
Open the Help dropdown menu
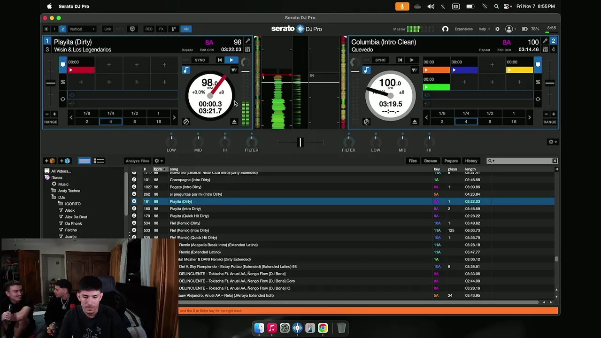pyautogui.click(x=484, y=29)
